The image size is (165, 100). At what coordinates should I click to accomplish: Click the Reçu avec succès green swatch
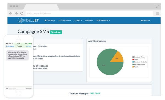tap(133, 64)
